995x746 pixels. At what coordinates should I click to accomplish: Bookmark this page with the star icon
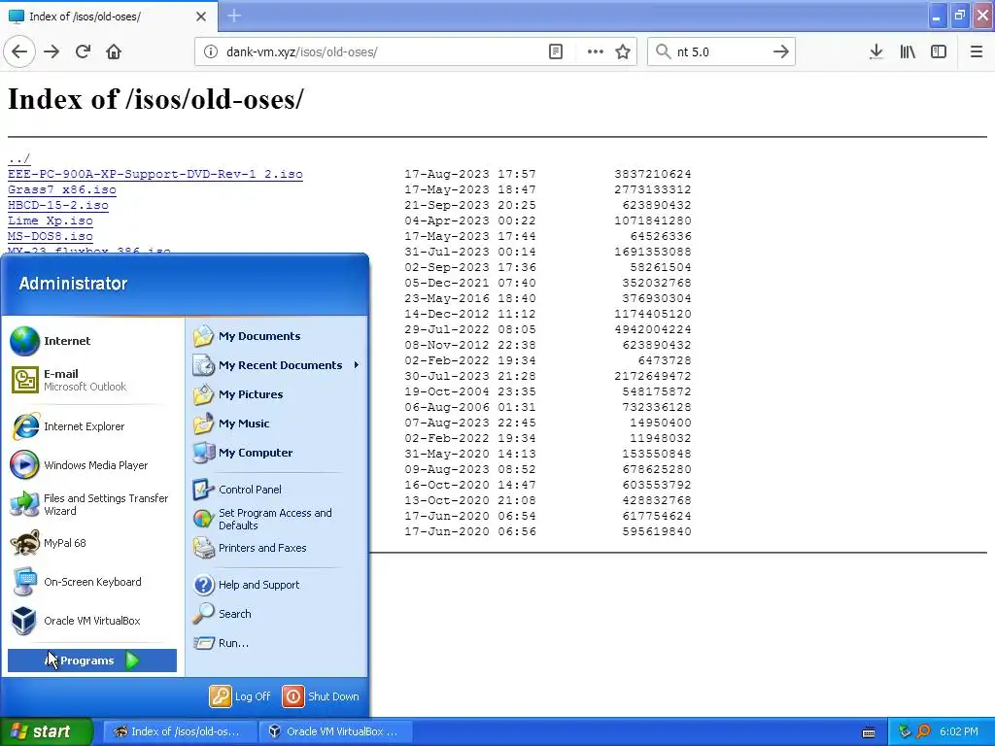(x=623, y=51)
